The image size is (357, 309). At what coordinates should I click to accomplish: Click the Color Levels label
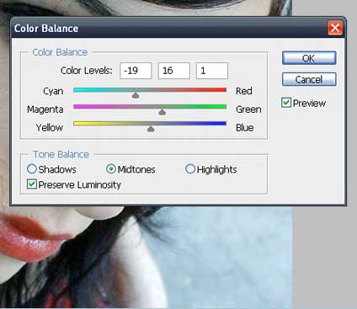click(87, 71)
